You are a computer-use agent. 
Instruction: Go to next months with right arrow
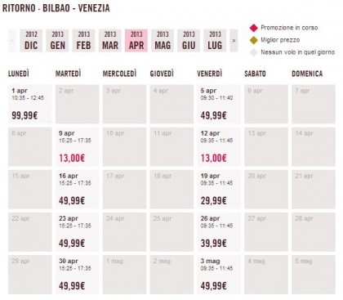(x=234, y=41)
